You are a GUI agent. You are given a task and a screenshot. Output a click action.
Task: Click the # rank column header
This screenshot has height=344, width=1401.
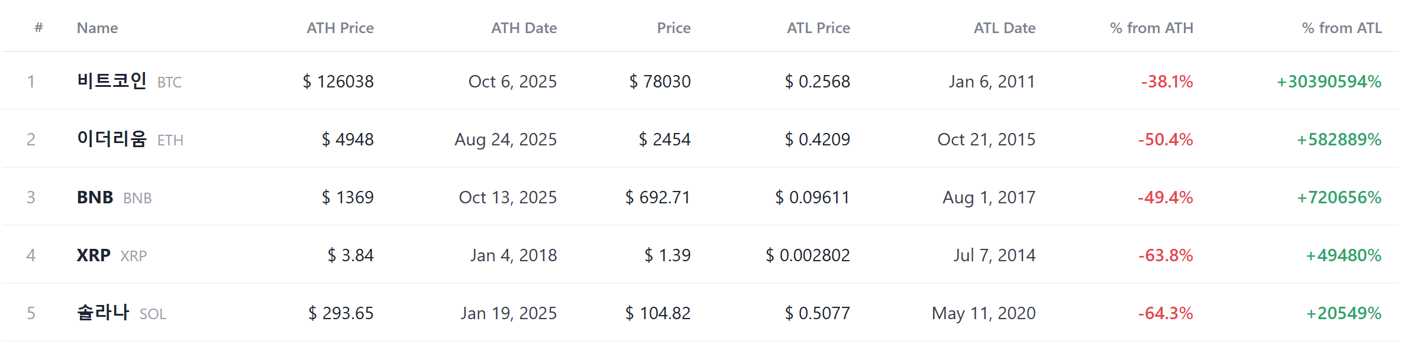coord(38,27)
